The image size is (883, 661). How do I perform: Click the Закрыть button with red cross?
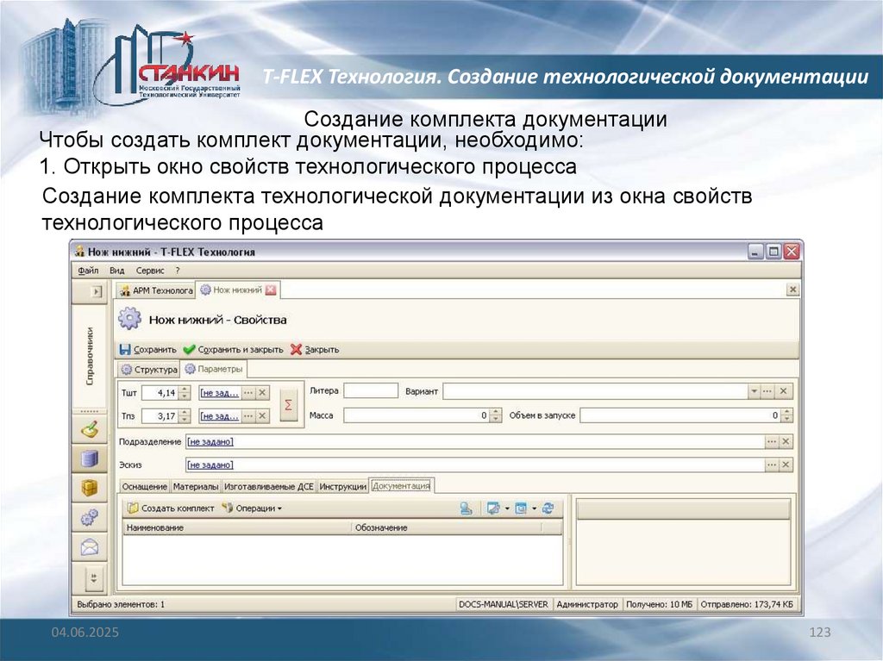click(x=315, y=350)
